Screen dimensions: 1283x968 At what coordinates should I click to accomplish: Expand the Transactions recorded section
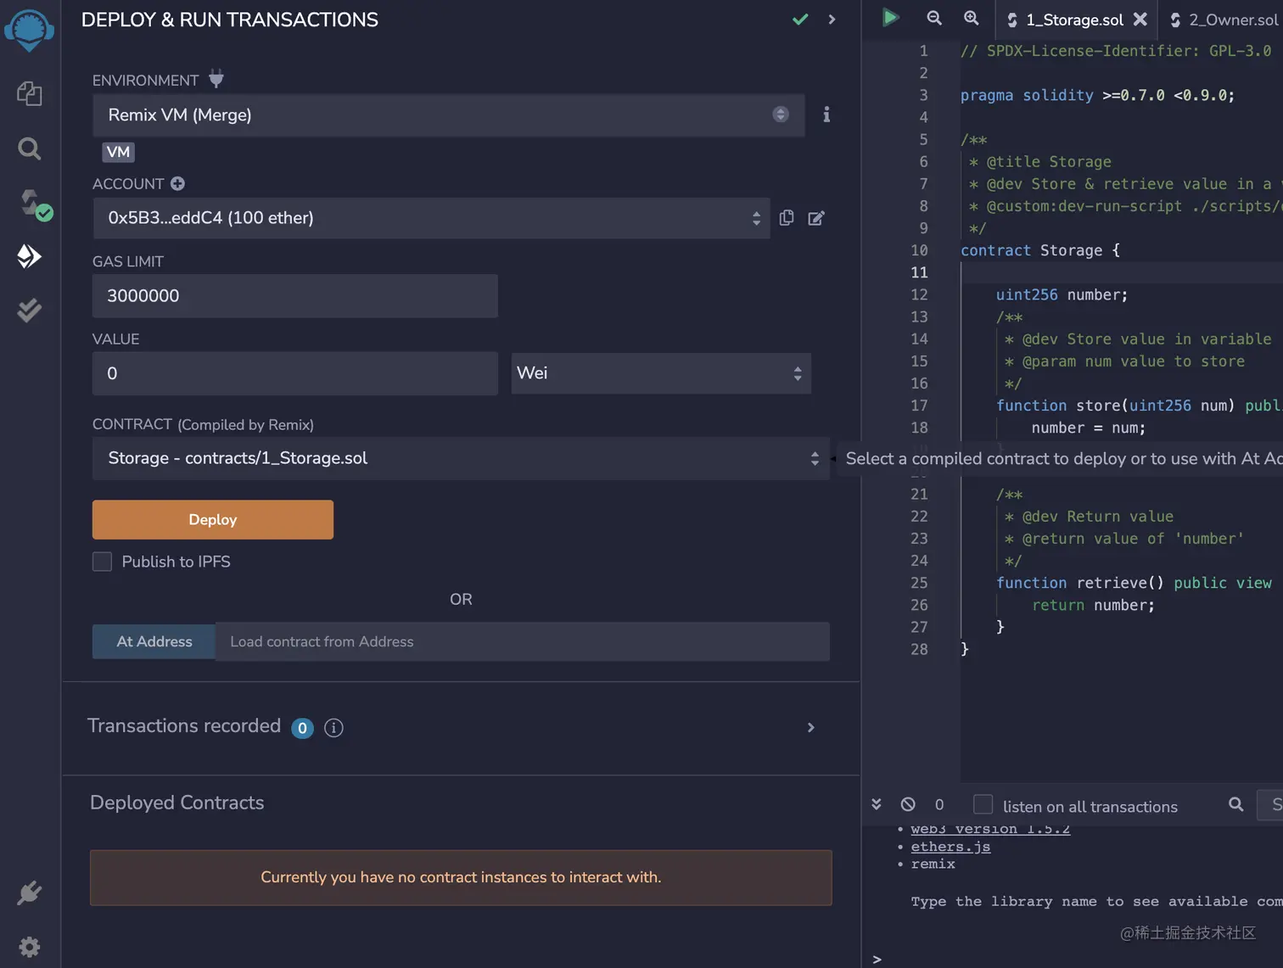[811, 727]
